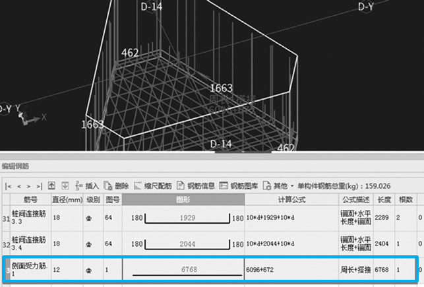Click the 2044 rebar shape diagram
Viewport: 424px width, 287px height.
click(x=187, y=244)
